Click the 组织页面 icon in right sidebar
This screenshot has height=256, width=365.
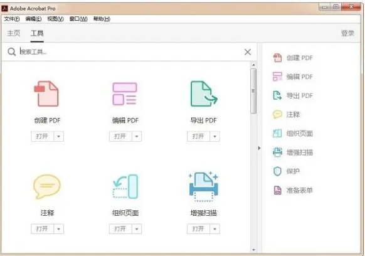tap(277, 133)
